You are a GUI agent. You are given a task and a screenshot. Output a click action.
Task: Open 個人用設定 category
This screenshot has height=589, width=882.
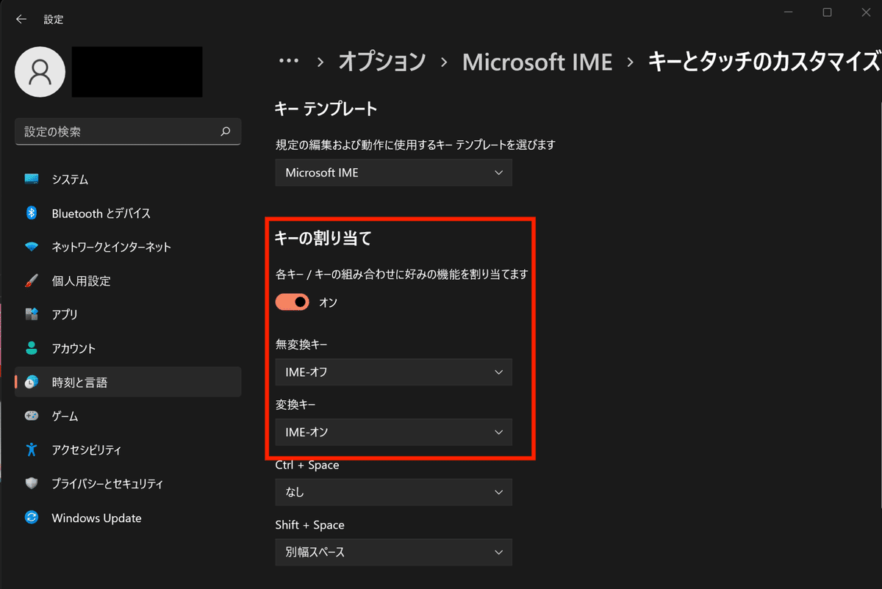pos(128,281)
